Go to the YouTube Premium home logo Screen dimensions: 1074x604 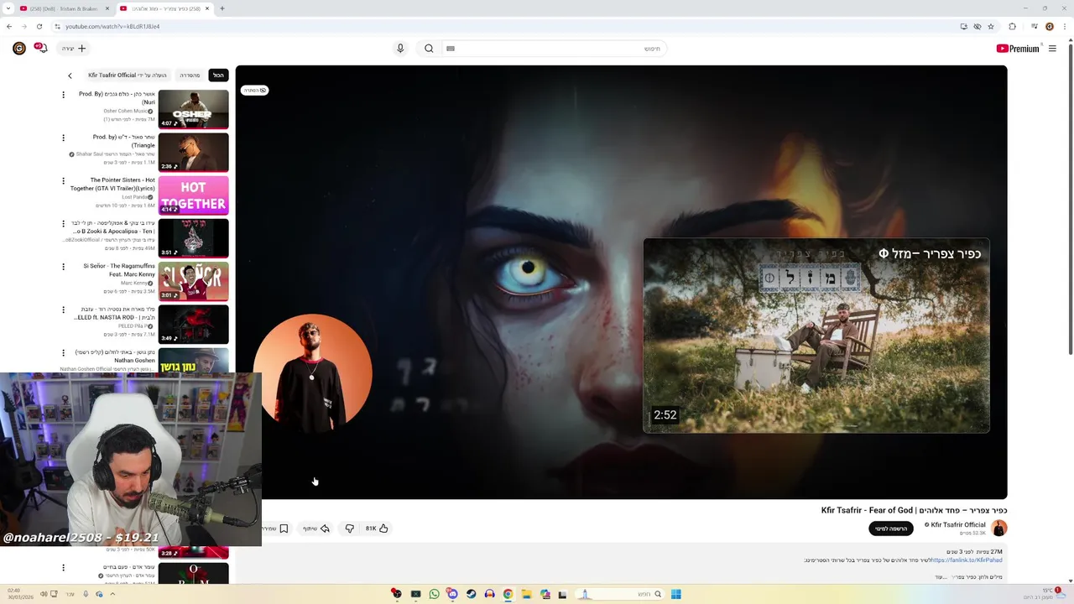[1018, 49]
